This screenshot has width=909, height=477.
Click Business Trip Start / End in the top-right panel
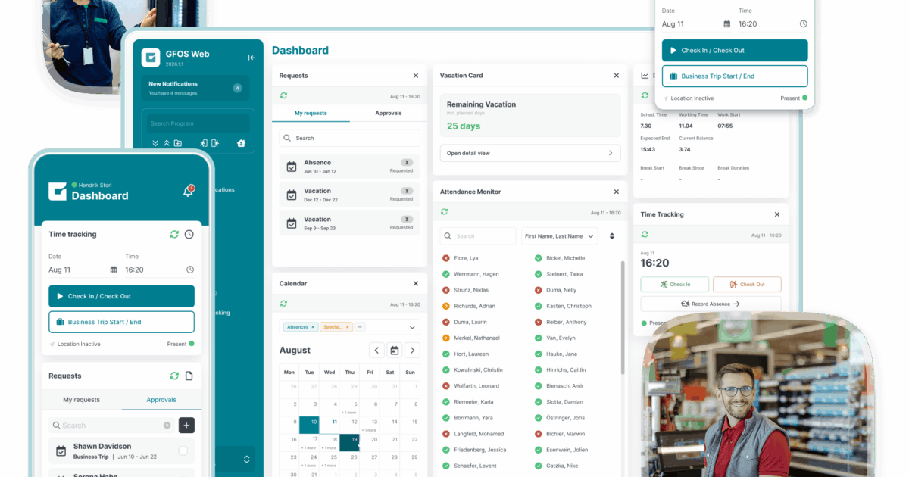(735, 76)
